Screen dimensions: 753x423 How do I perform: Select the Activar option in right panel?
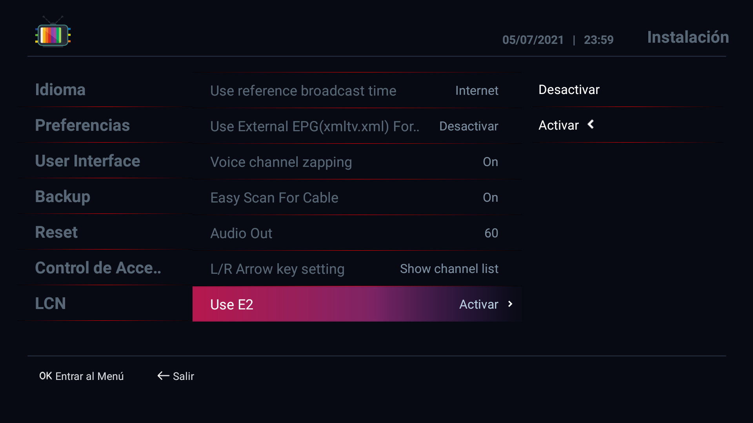point(558,125)
